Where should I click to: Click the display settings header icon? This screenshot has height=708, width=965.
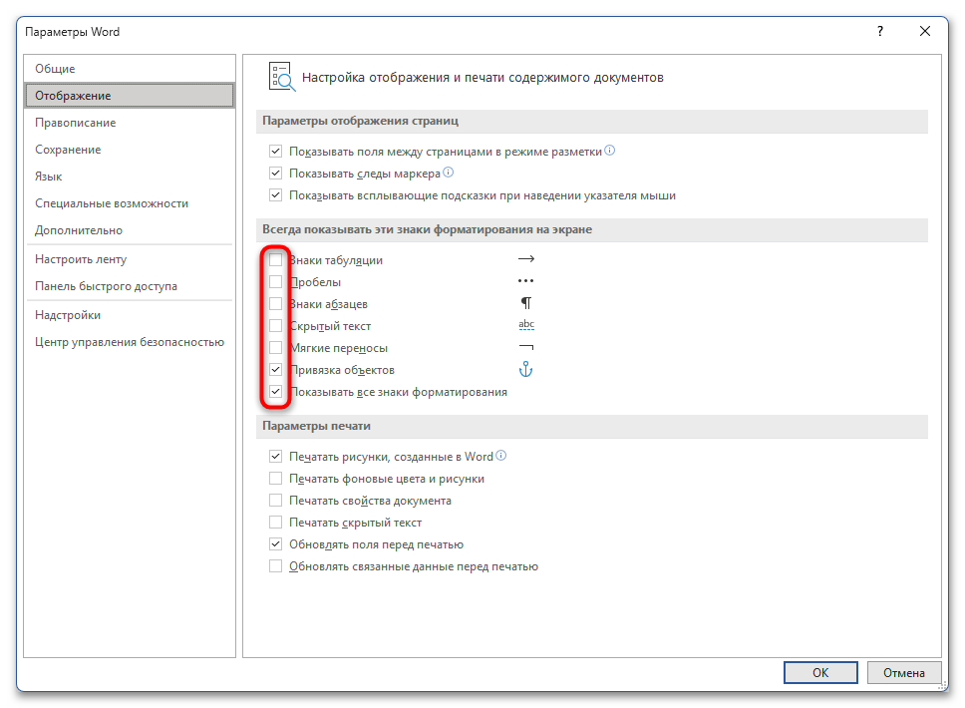(x=282, y=77)
